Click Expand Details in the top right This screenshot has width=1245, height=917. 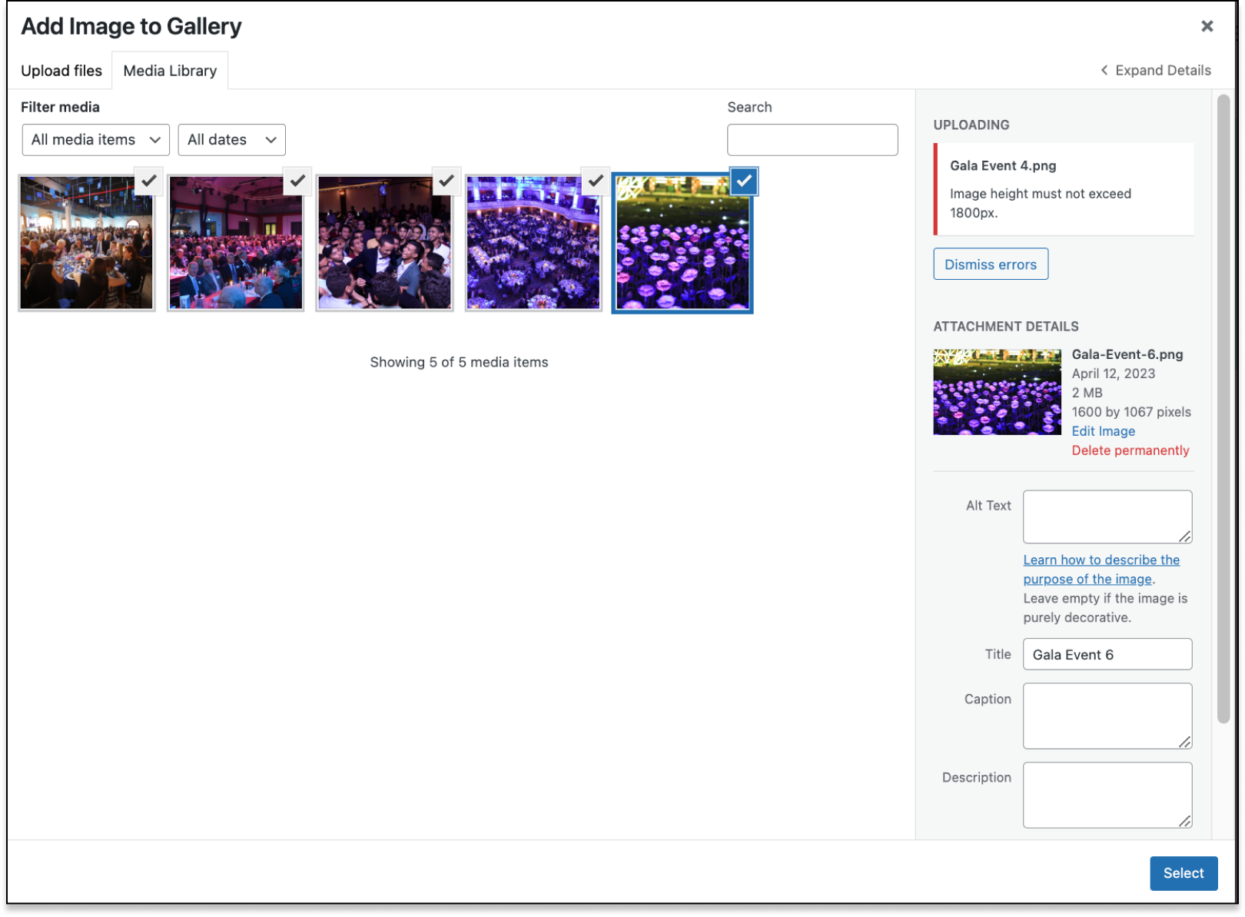pos(1163,70)
